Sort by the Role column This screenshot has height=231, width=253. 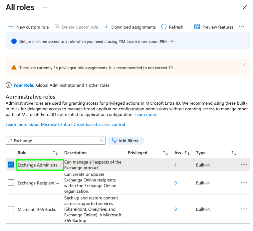55,153
